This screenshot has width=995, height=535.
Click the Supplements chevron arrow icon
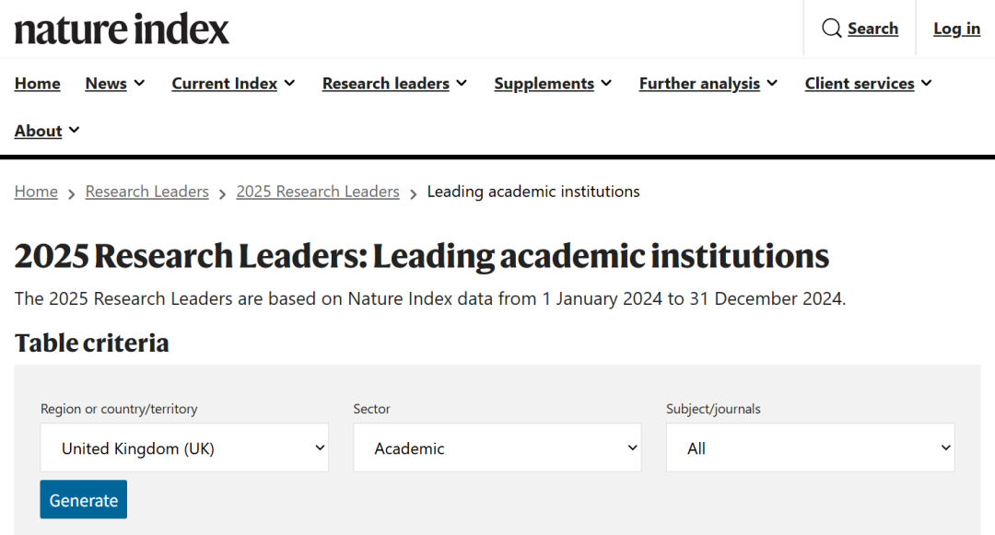click(x=606, y=83)
